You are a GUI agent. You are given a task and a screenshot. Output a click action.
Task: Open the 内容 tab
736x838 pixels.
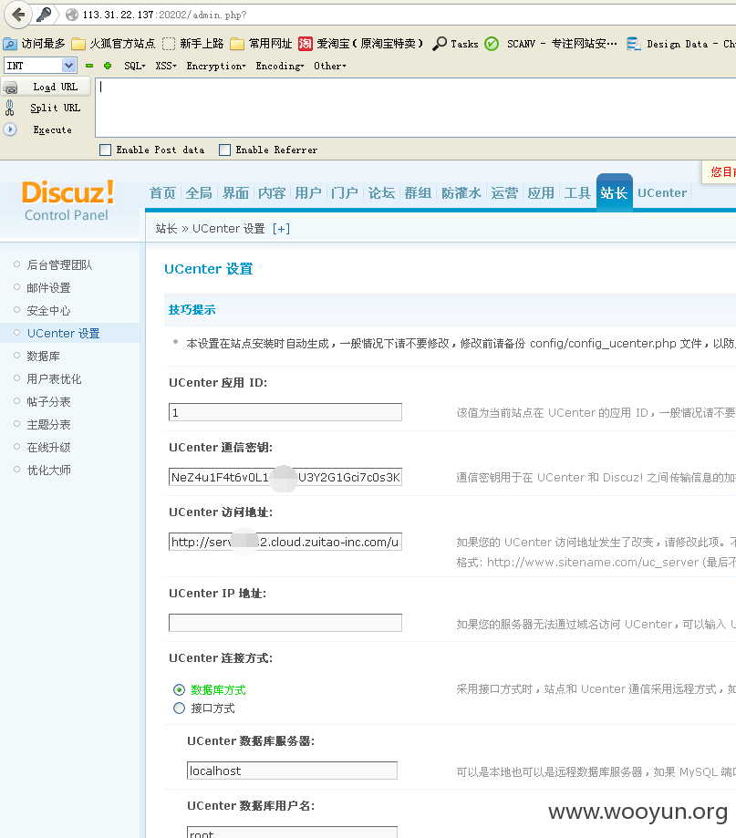(x=272, y=193)
